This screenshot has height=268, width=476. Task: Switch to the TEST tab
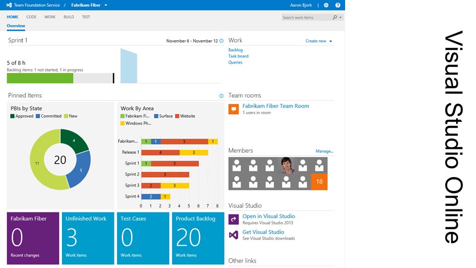pos(86,17)
